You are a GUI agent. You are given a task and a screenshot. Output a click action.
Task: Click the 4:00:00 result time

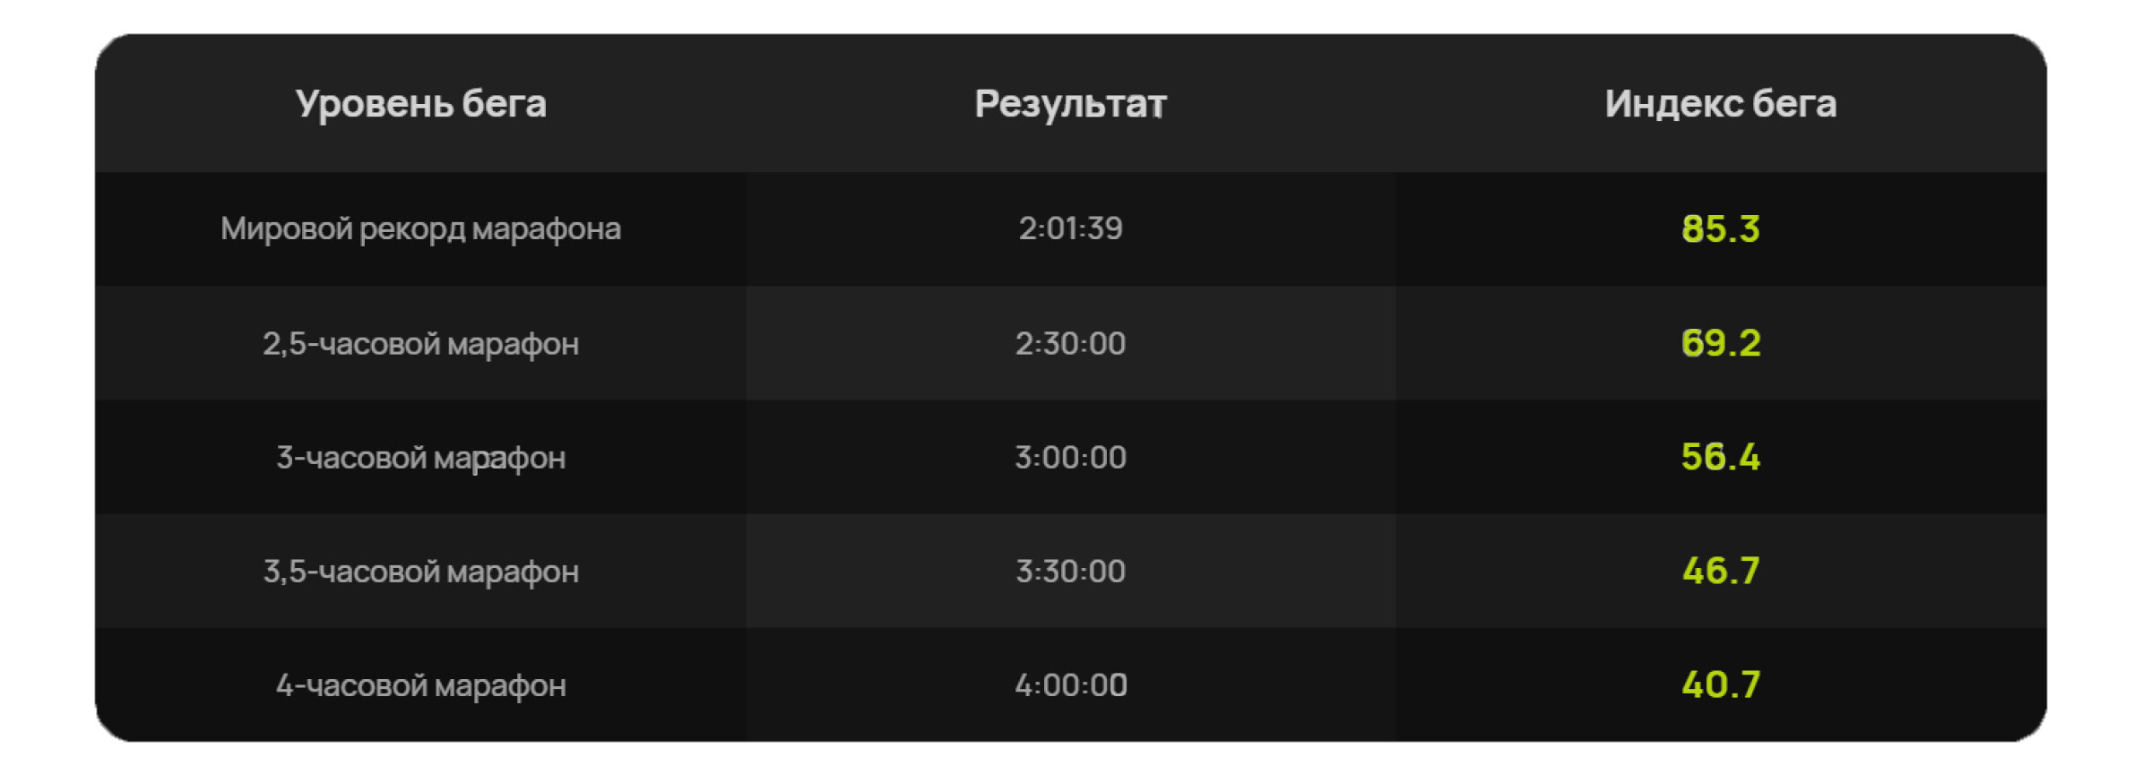pos(1070,686)
